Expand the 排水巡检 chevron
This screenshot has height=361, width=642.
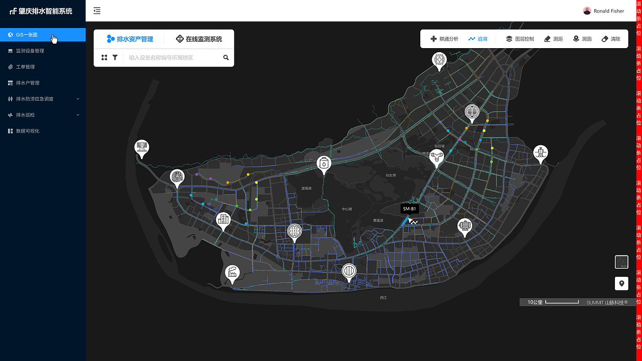tap(78, 115)
